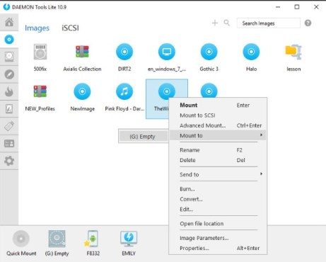Pick (G:) Empty in Mount to submenu
Image resolution: width=326 pixels, height=262 pixels.
[143, 137]
